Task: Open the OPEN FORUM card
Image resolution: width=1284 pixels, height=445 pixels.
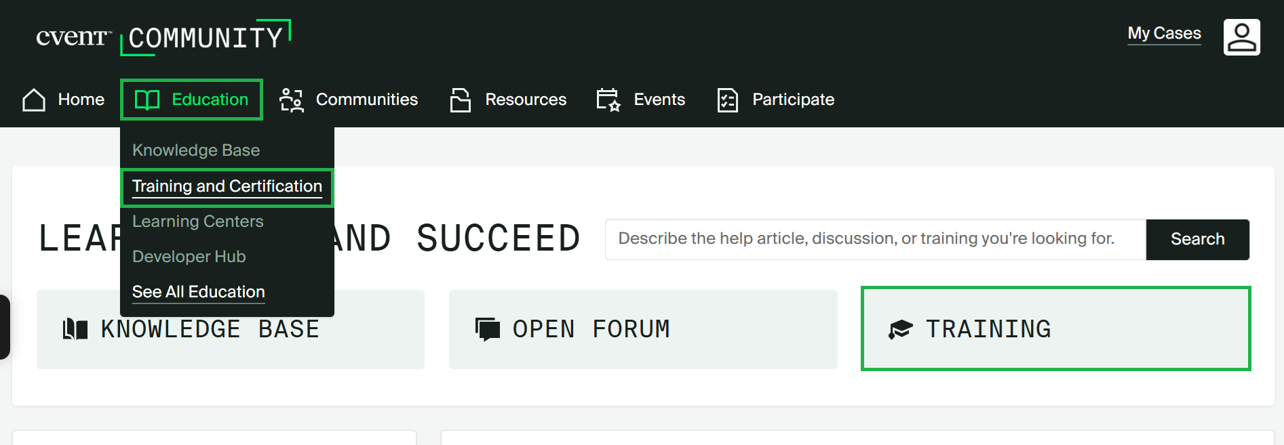Action: 643,329
